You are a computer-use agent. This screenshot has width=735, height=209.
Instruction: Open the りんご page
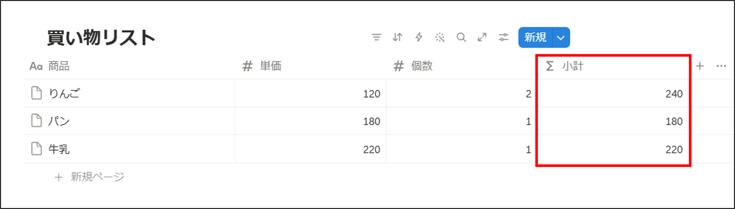[64, 93]
